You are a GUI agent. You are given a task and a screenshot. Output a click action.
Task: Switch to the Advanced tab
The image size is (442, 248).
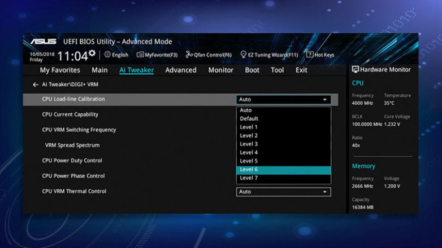[181, 70]
